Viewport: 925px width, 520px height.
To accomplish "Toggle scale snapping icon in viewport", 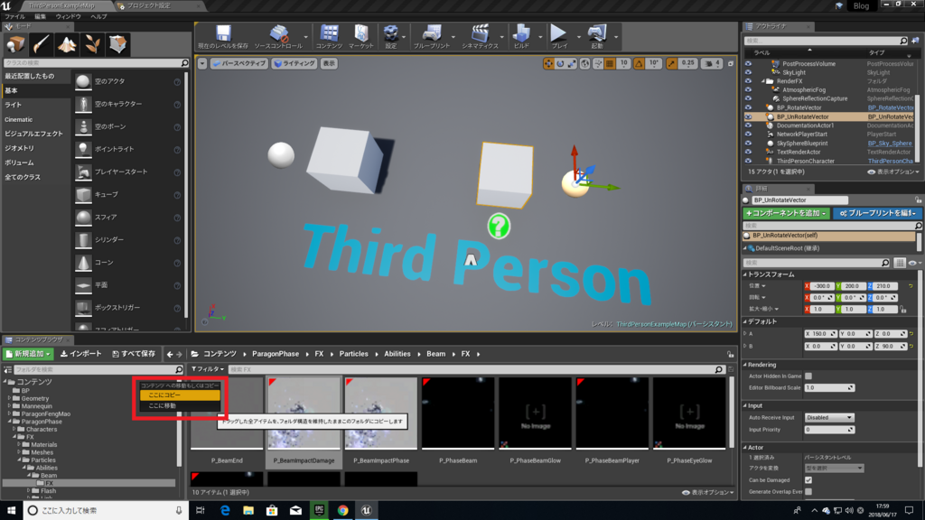I will tap(672, 64).
